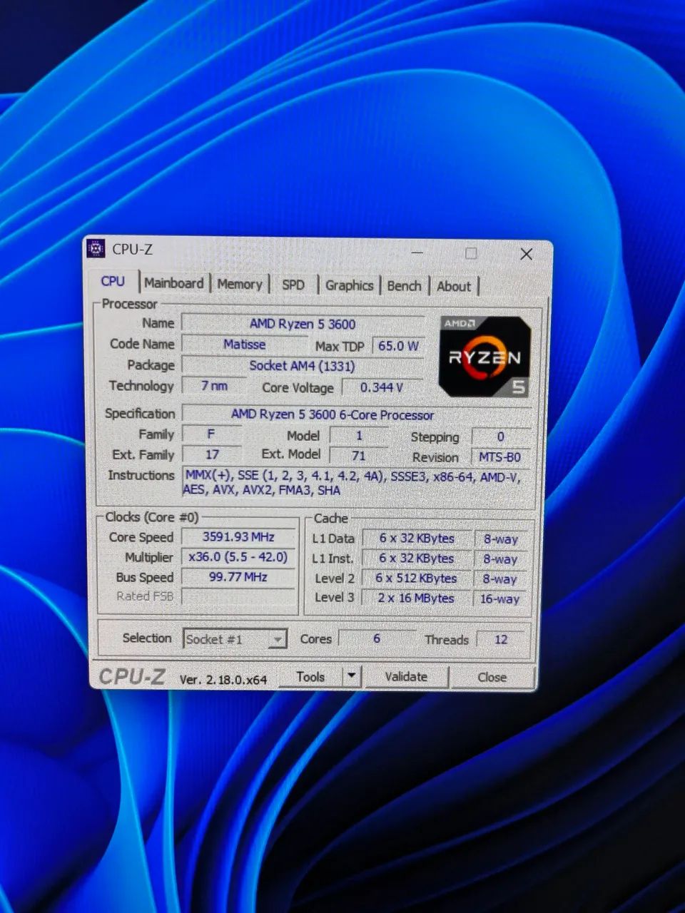Click the Cores value 6
This screenshot has height=913, width=685.
point(377,638)
